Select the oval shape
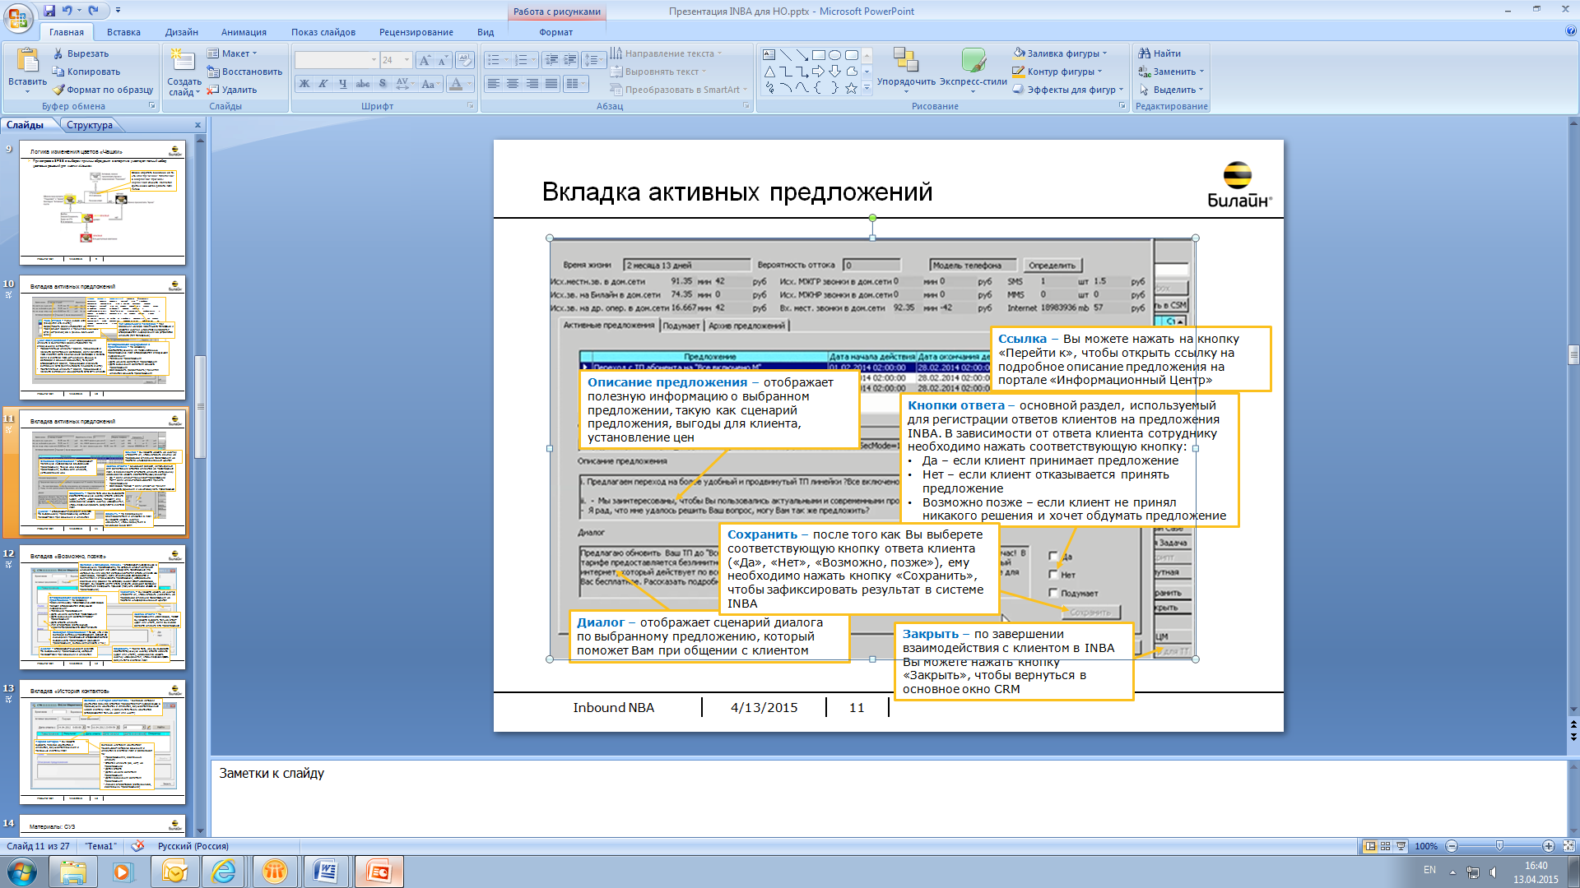 (834, 55)
